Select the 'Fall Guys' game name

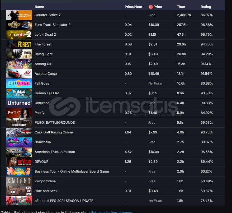(x=42, y=84)
